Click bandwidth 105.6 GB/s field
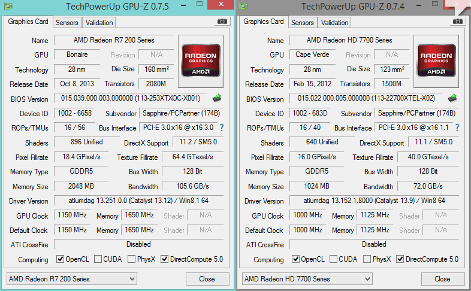 [x=193, y=186]
